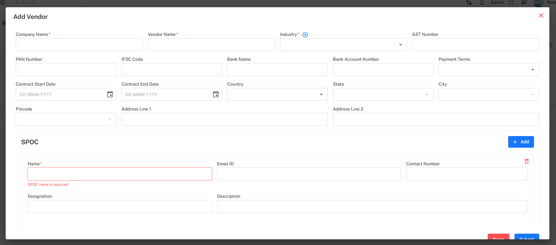Click the red Reset button
This screenshot has height=245, width=556.
pos(498,237)
